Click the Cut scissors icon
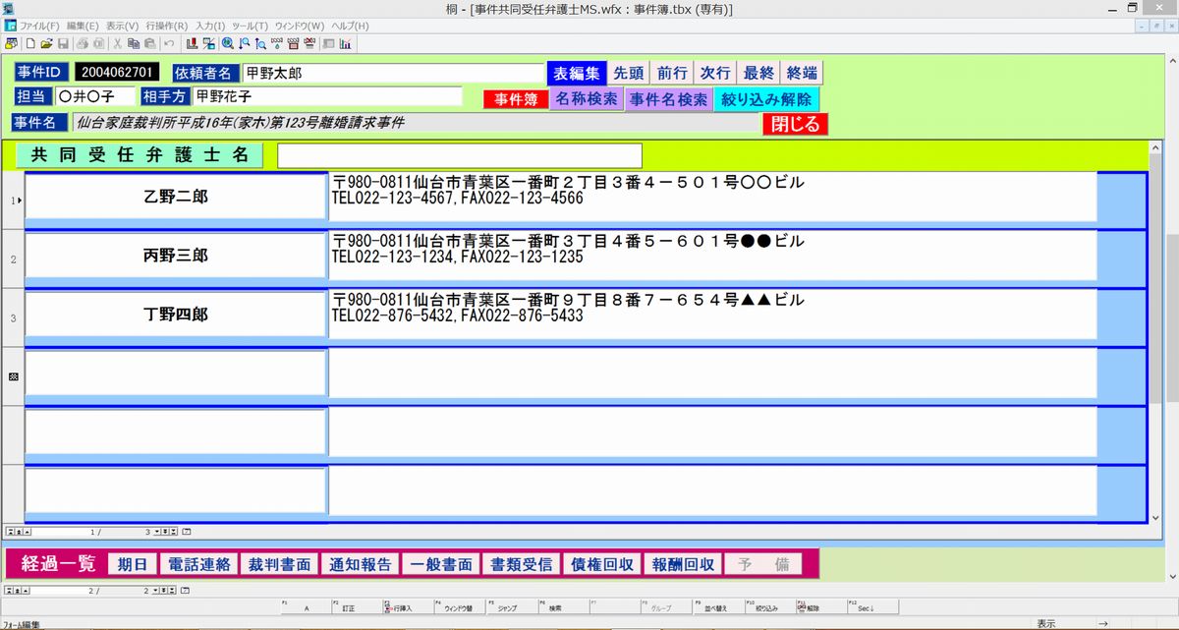Image resolution: width=1179 pixels, height=630 pixels. (x=117, y=43)
